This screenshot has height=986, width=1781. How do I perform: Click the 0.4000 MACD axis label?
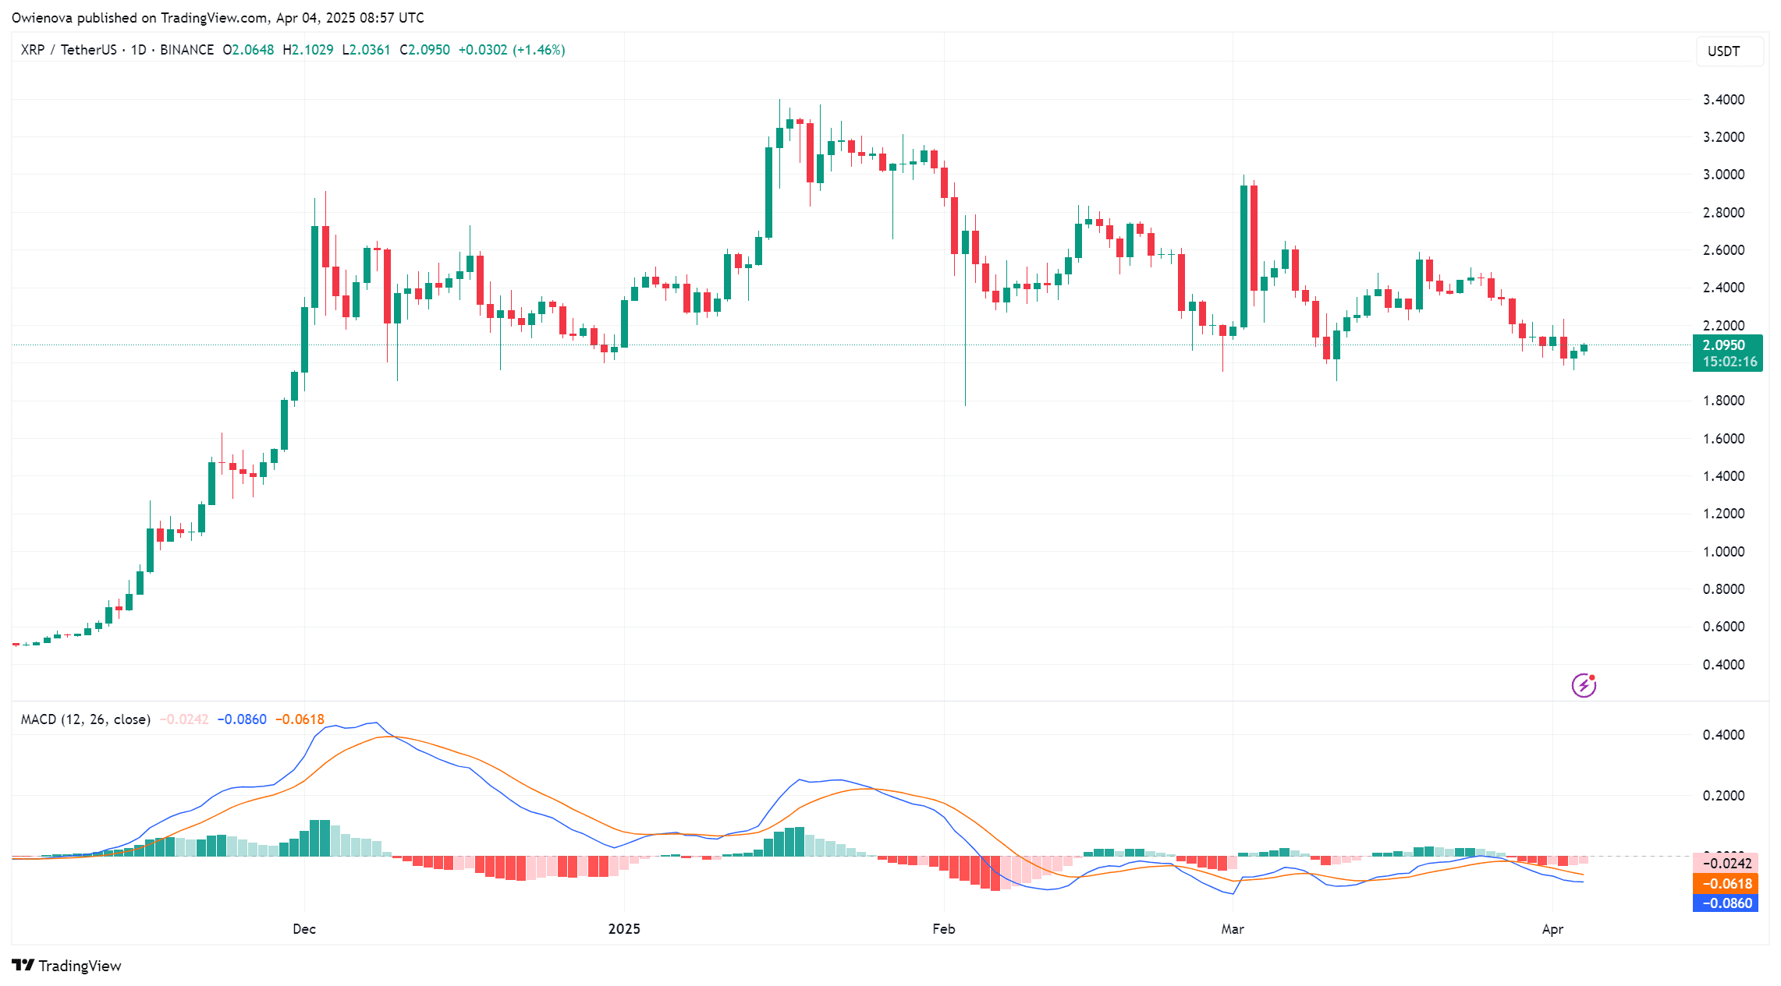click(x=1722, y=735)
